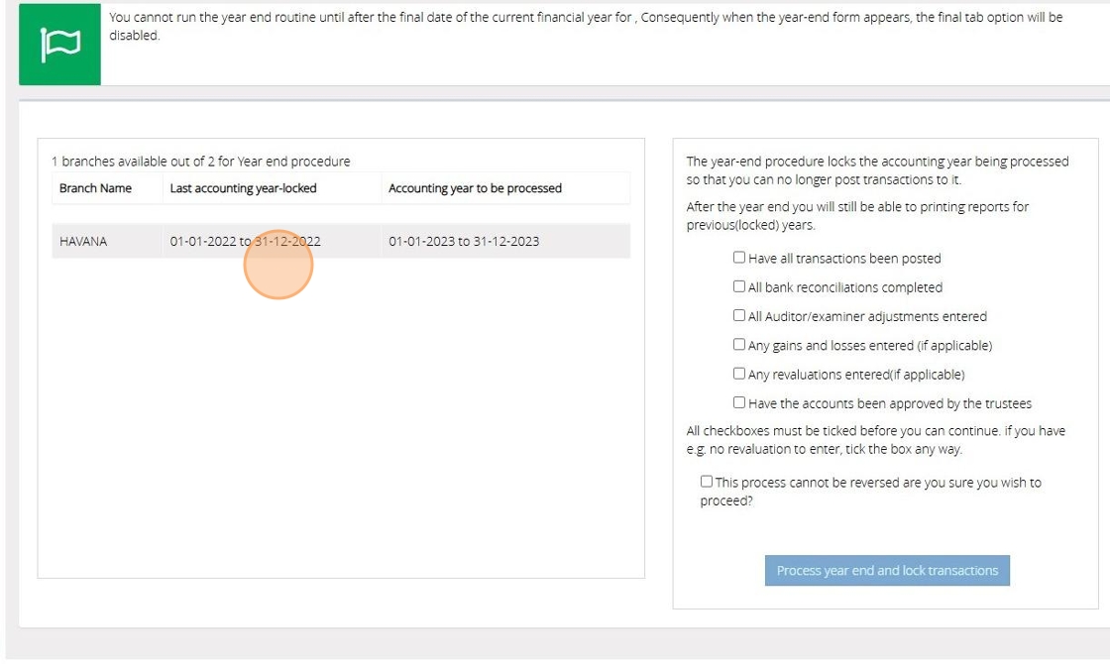Confirm process cannot be reversed checkbox

tap(707, 482)
